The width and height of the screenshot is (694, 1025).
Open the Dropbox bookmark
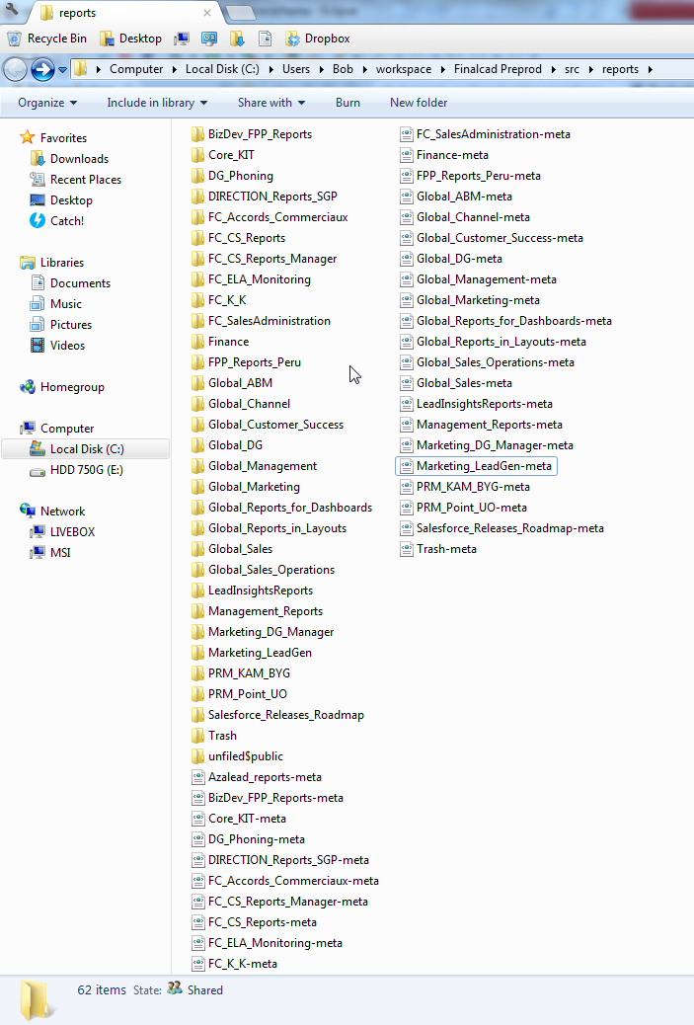tap(318, 39)
